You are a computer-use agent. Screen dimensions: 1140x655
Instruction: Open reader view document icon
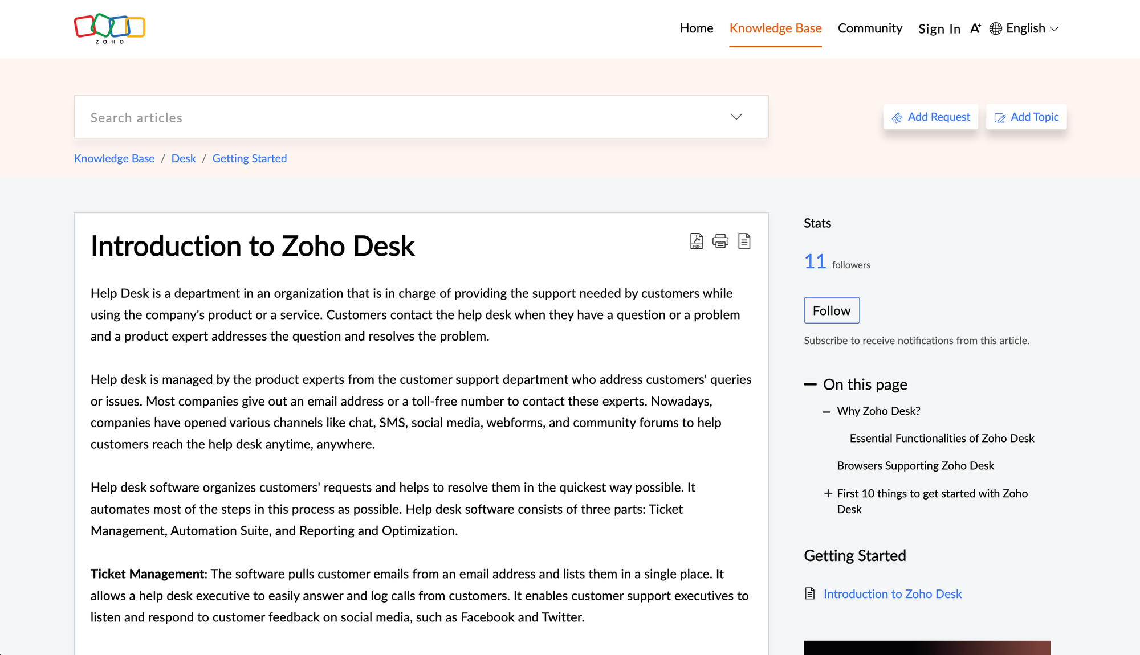coord(744,241)
